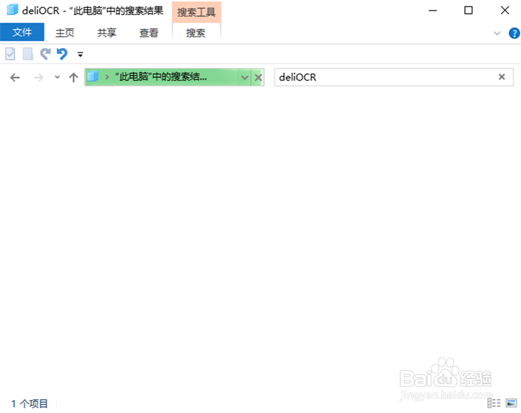Expand the address bar history dropdown
This screenshot has width=521, height=413.
(x=245, y=78)
